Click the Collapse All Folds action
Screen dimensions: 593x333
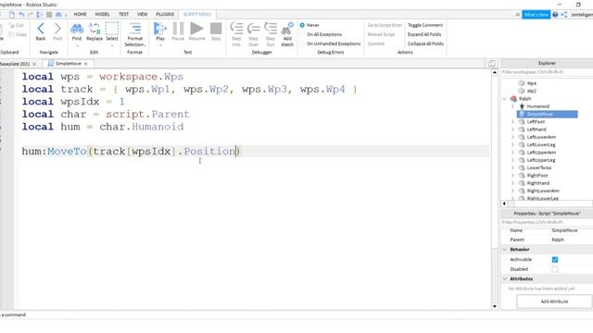pos(425,43)
